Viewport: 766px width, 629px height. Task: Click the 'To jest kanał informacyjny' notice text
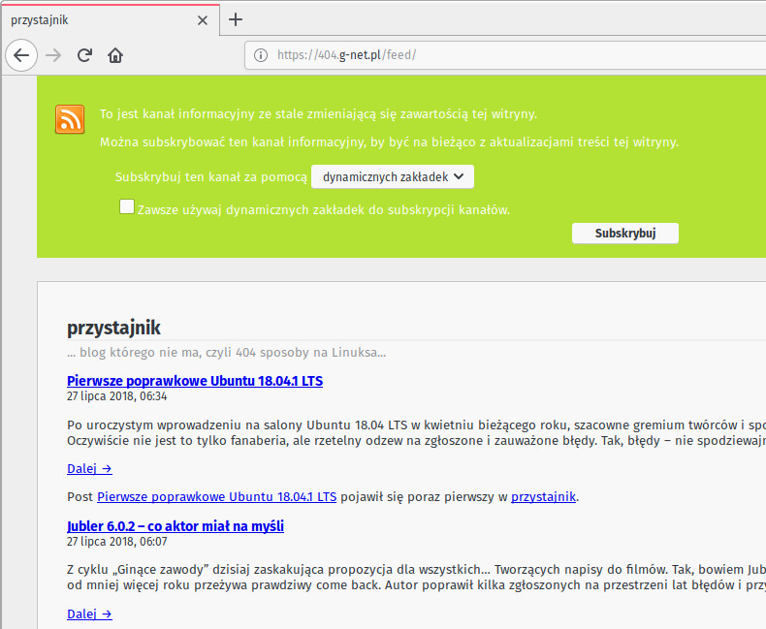point(318,114)
